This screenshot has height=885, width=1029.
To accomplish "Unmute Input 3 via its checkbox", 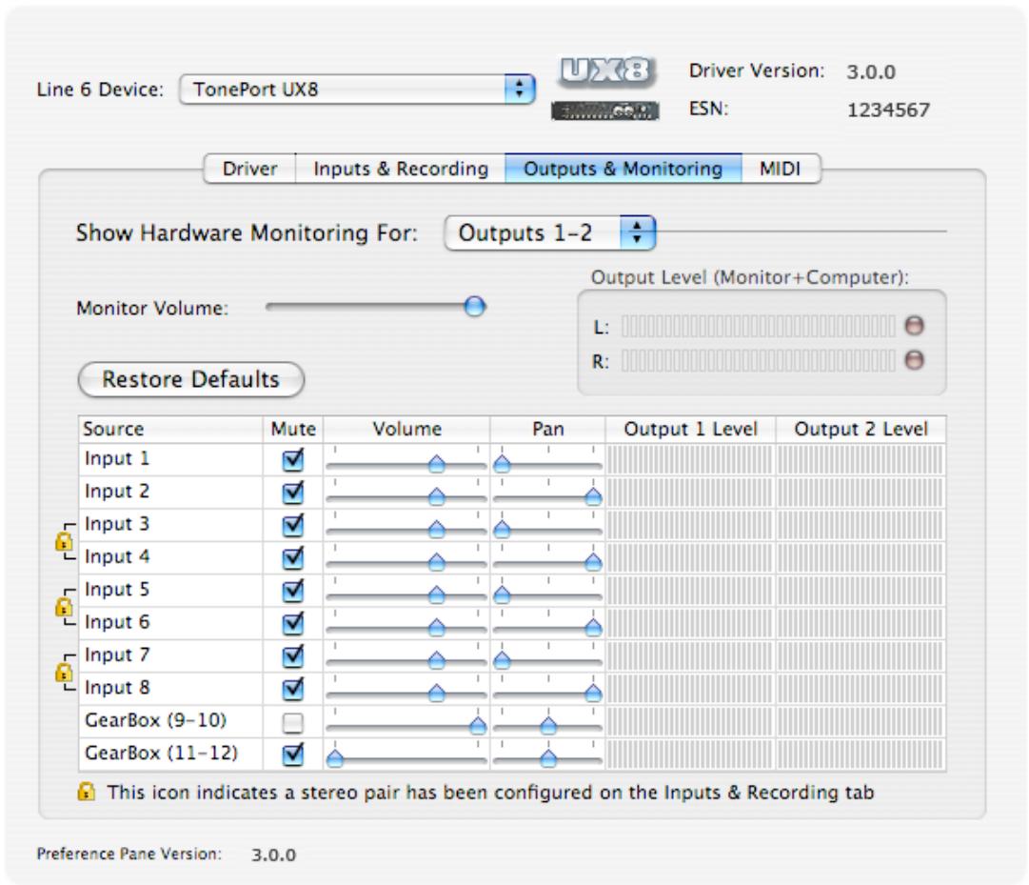I will (292, 525).
